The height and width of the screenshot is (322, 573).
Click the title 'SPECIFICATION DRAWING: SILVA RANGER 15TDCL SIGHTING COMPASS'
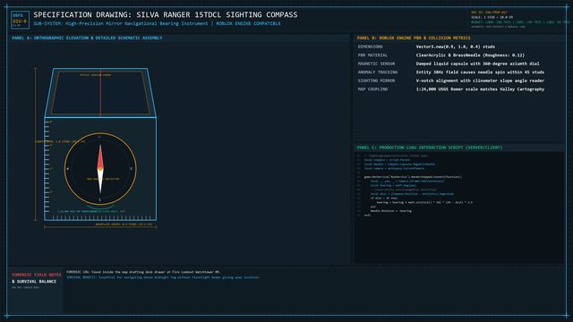166,14
